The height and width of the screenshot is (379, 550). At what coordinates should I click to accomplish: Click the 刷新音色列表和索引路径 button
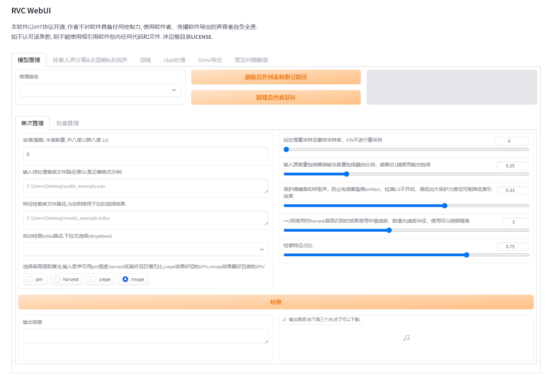pyautogui.click(x=276, y=77)
